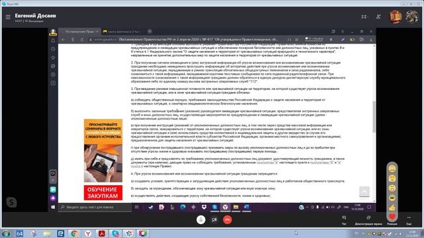Click the Windows 10 search box in the shared screen
The height and width of the screenshot is (238, 424).
tap(95, 207)
